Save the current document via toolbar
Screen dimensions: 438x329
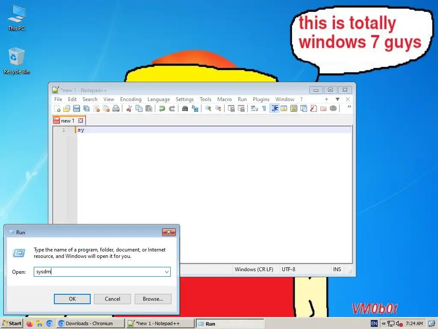76,108
